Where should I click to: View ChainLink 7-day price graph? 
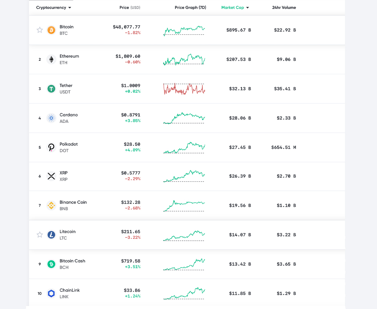(x=184, y=294)
